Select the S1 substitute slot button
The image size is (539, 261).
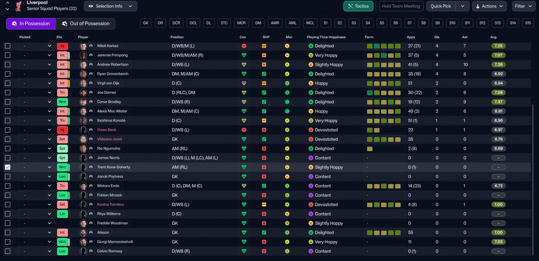point(326,23)
